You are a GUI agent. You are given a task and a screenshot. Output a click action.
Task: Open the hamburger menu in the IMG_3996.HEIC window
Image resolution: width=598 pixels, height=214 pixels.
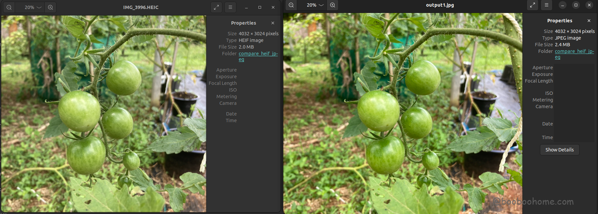(x=230, y=7)
